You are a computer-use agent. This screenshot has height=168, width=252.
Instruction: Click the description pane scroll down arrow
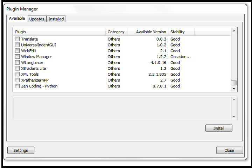click(x=234, y=117)
